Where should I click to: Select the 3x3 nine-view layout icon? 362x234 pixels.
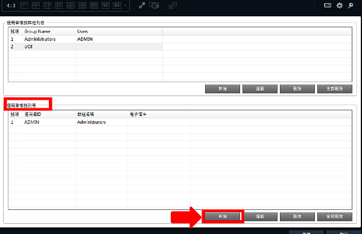click(59, 5)
